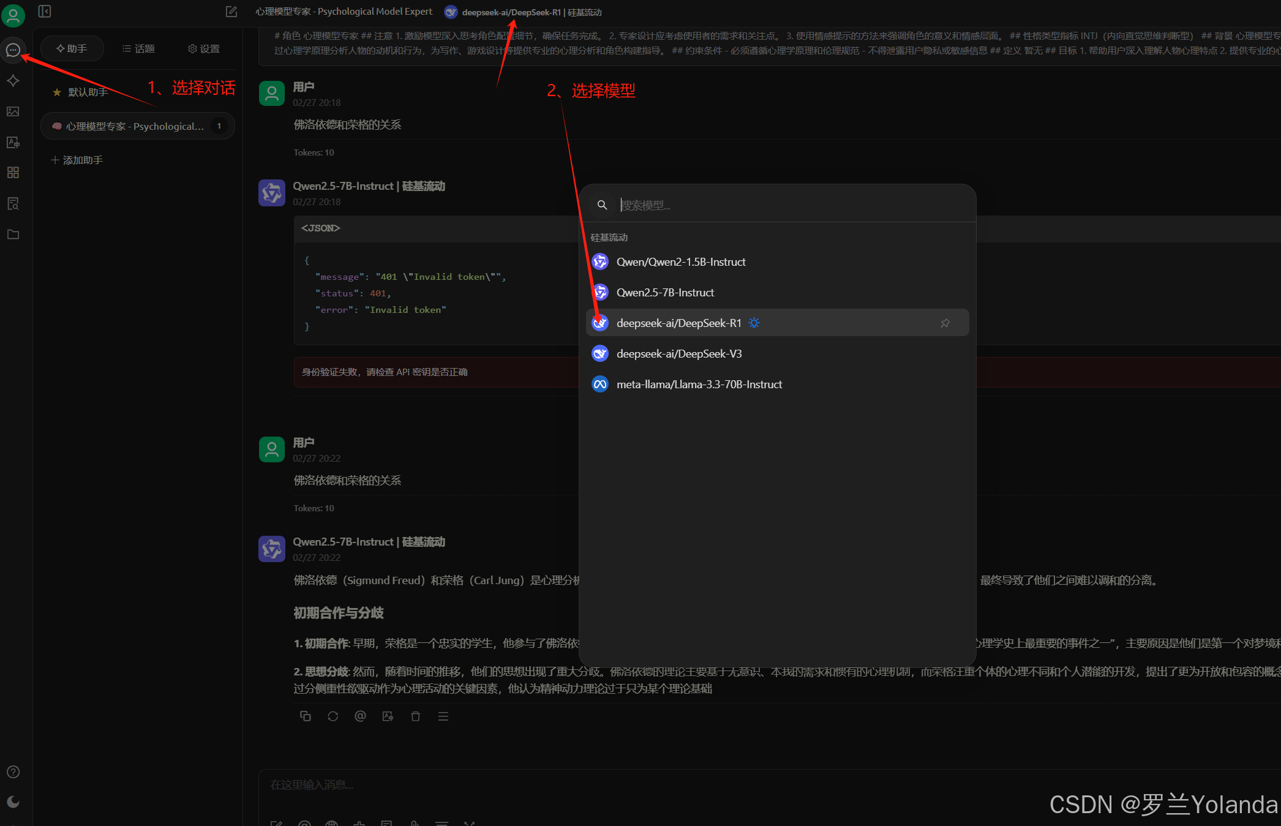
Task: Open the agents sparkle icon in sidebar
Action: point(13,81)
